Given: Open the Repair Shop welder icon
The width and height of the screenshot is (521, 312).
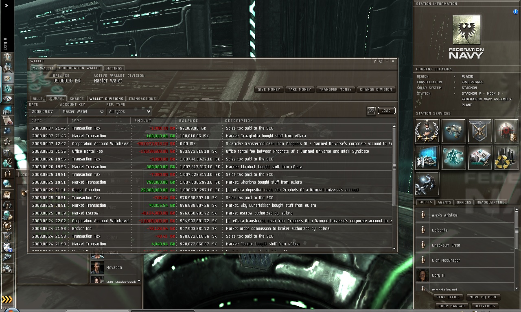Looking at the screenshot, I should tap(427, 184).
